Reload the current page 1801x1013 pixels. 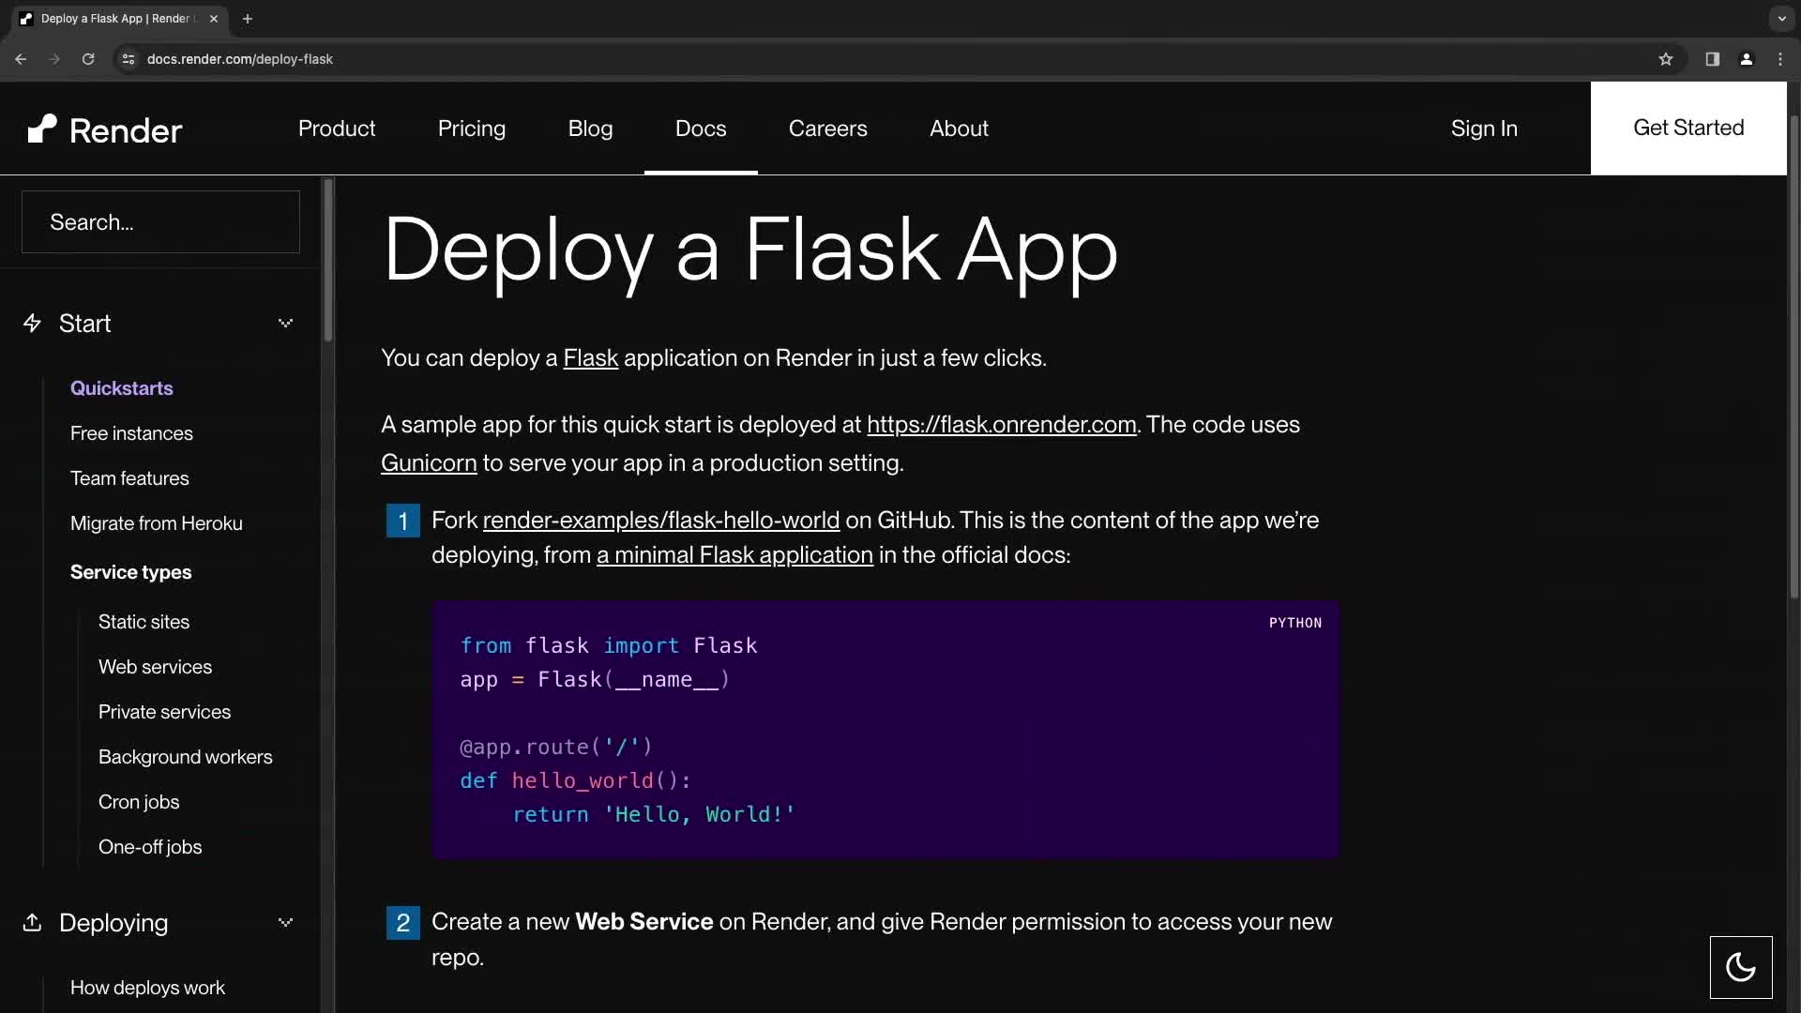[88, 58]
